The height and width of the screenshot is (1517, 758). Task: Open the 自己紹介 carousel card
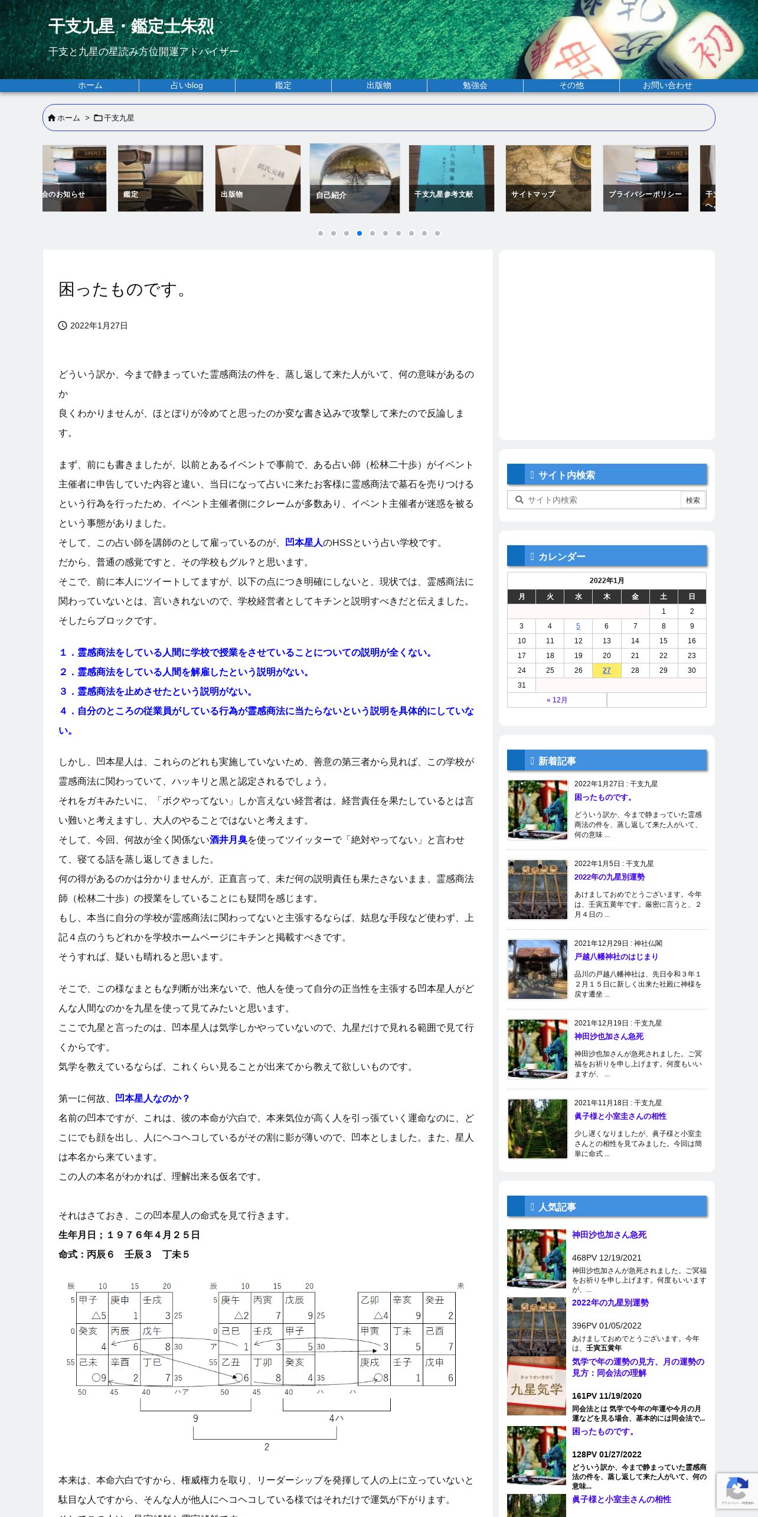(x=355, y=178)
